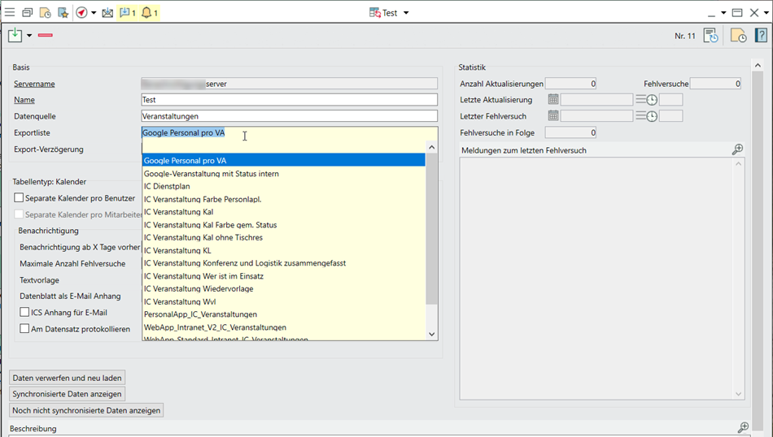Viewport: 773px width, 437px height.
Task: Select IC Dienstplan from export list
Action: (167, 186)
